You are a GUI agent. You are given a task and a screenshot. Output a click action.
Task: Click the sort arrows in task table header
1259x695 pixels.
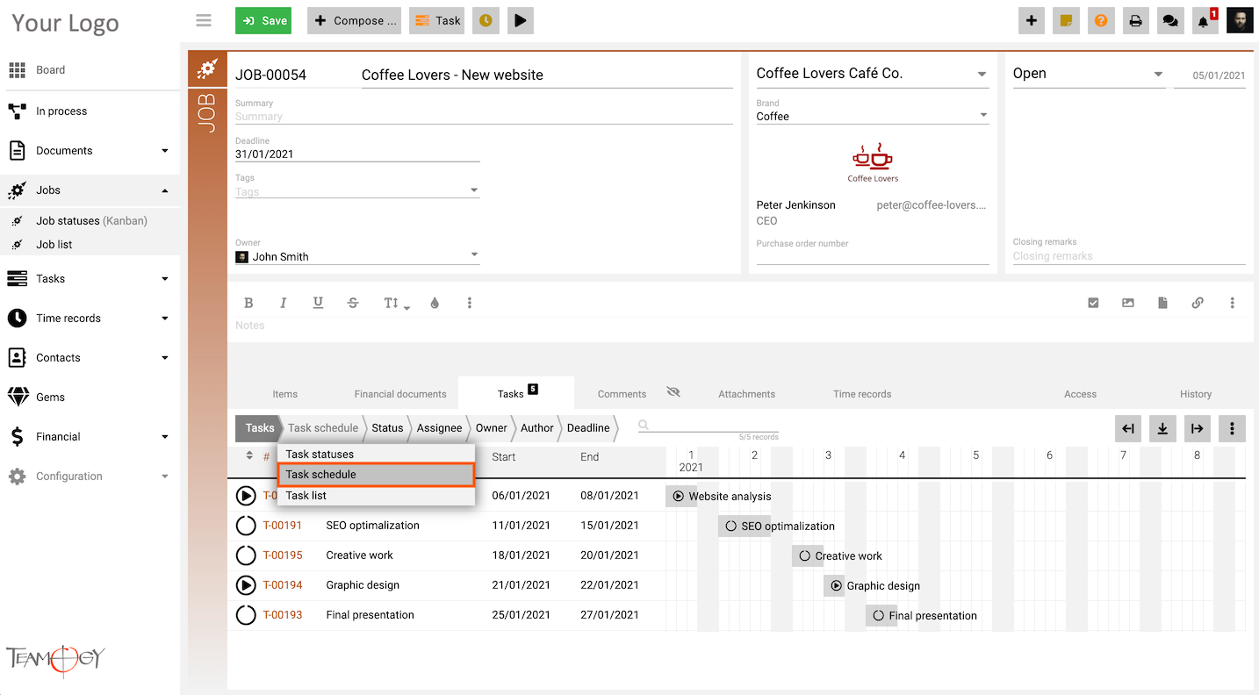[249, 455]
